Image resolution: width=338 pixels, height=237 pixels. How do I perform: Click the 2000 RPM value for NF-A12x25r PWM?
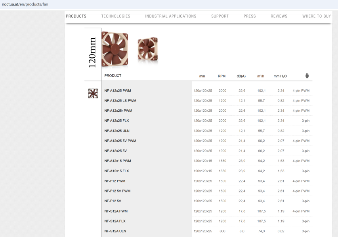point(222,111)
